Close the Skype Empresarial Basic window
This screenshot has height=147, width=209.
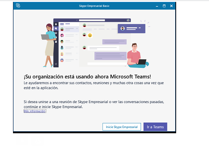click(172, 6)
